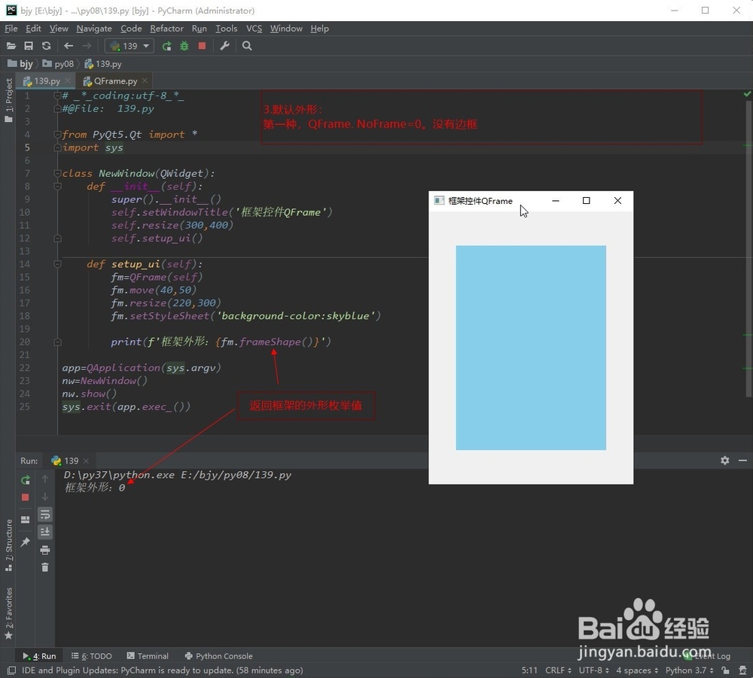Hide the Run panel with minus icon
Image resolution: width=753 pixels, height=678 pixels.
point(742,461)
